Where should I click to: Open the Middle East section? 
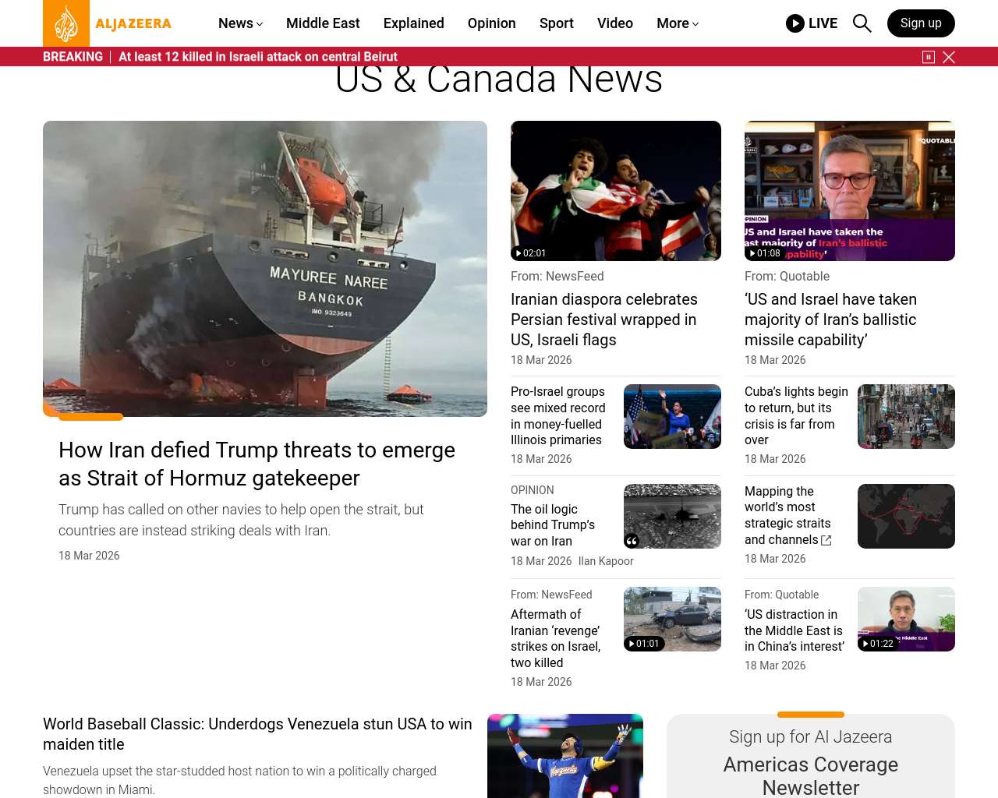coord(323,23)
